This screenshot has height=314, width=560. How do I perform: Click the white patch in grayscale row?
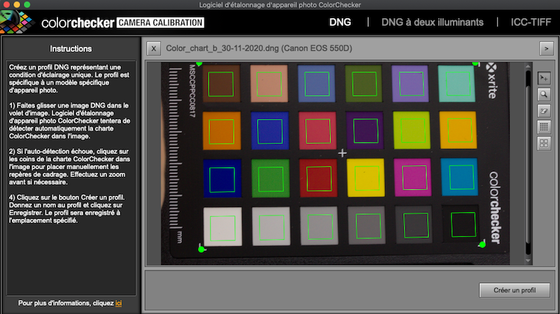[x=223, y=227]
